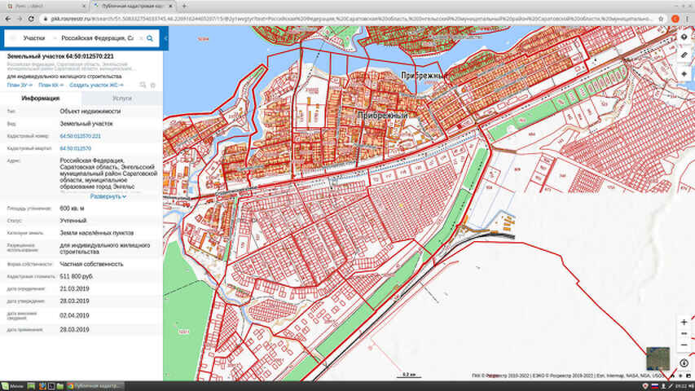Click the round button below zoom controls
The width and height of the screenshot is (695, 391).
tap(684, 362)
